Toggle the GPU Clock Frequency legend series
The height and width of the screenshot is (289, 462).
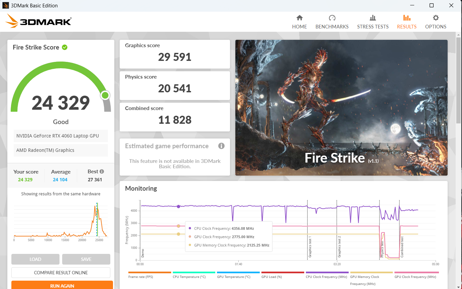click(416, 275)
